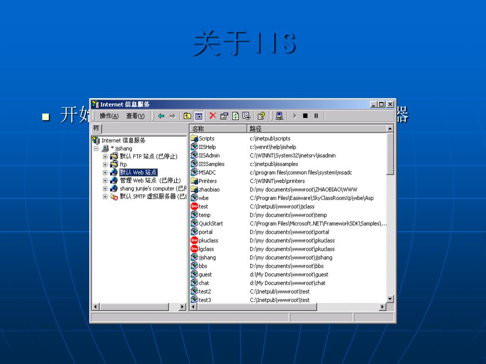Expand the 默认 FTP 站点 node
This screenshot has width=486, height=364.
(105, 156)
